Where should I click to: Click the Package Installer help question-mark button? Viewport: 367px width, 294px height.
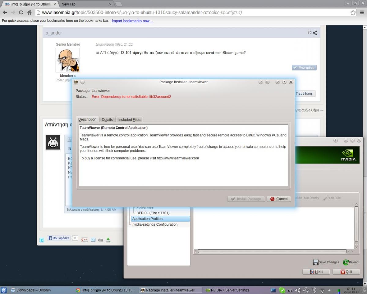(261, 82)
